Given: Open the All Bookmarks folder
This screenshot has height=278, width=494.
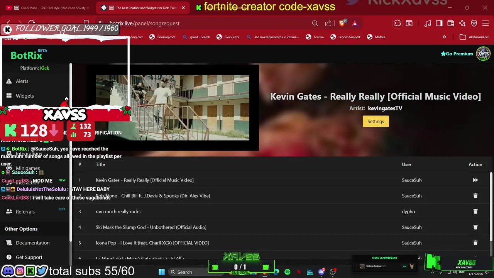Looking at the screenshot, I should pos(474,37).
